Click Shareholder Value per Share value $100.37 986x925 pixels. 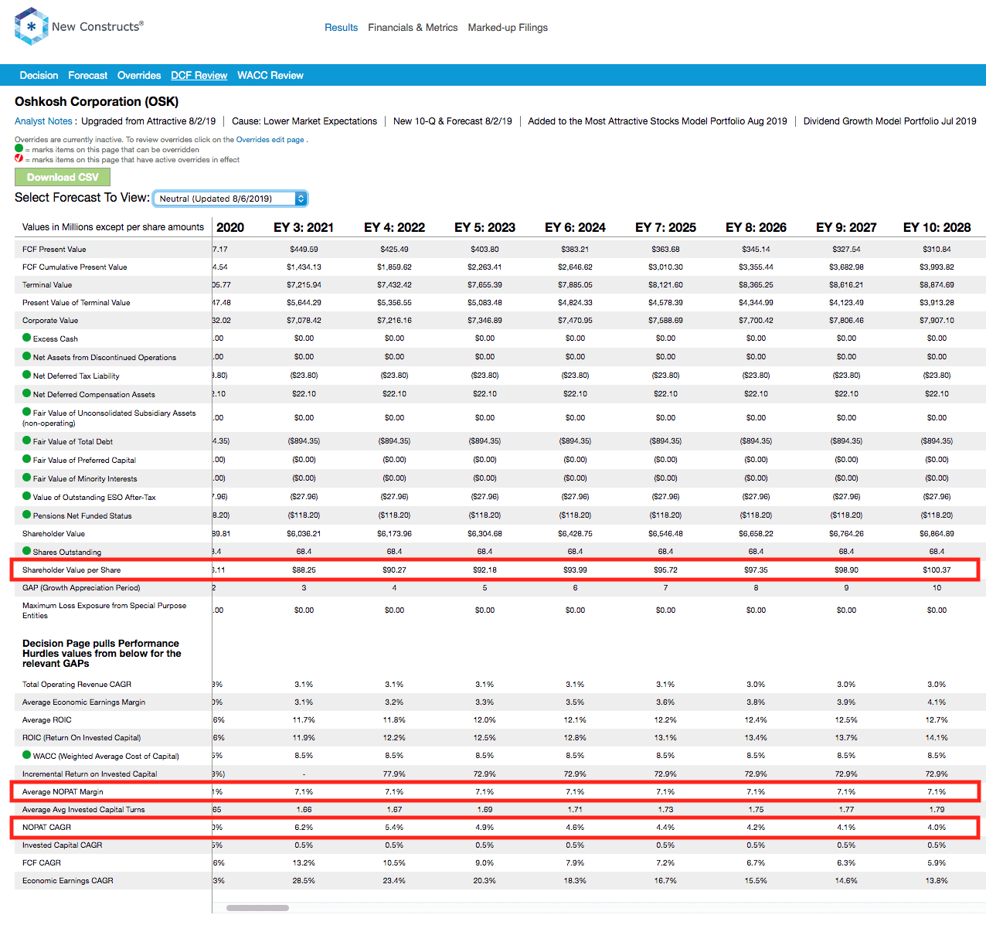pyautogui.click(x=937, y=570)
